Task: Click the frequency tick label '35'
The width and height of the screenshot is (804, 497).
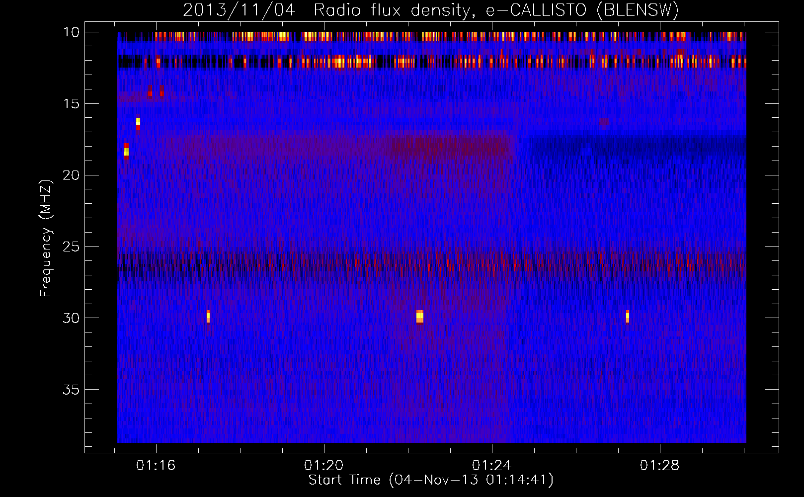Action: 72,390
